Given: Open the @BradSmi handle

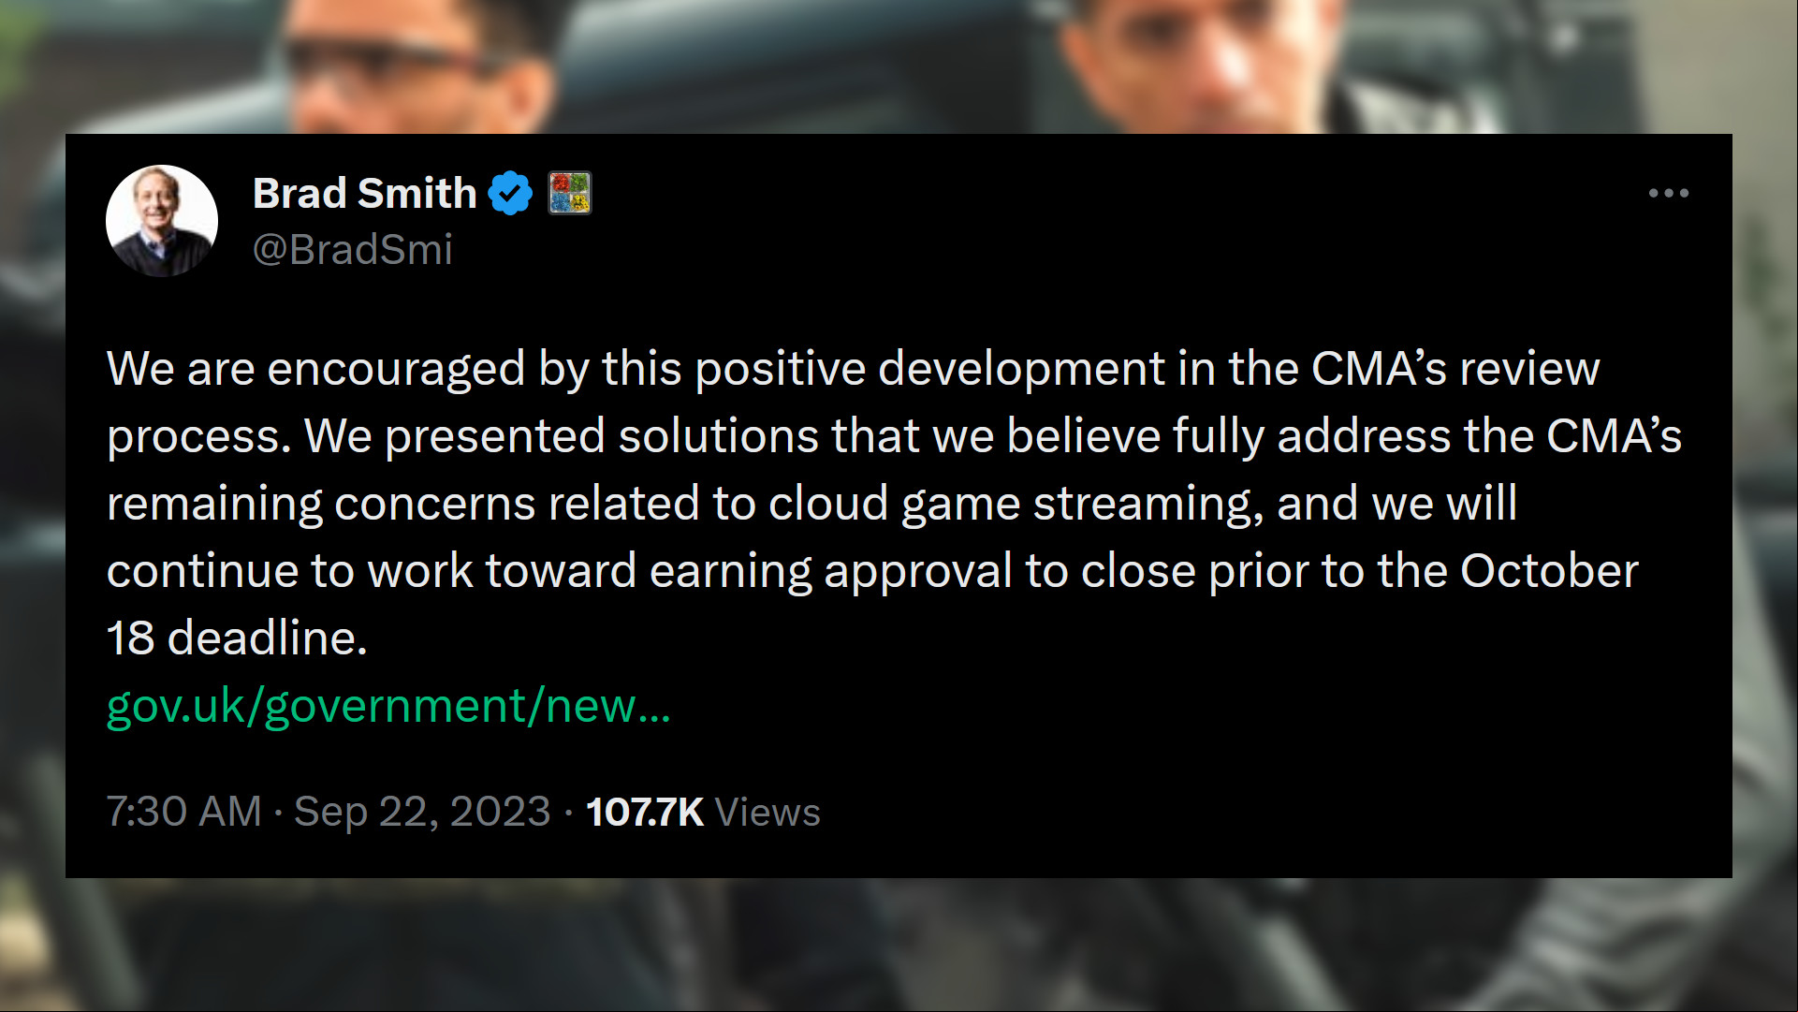Looking at the screenshot, I should pos(352,250).
